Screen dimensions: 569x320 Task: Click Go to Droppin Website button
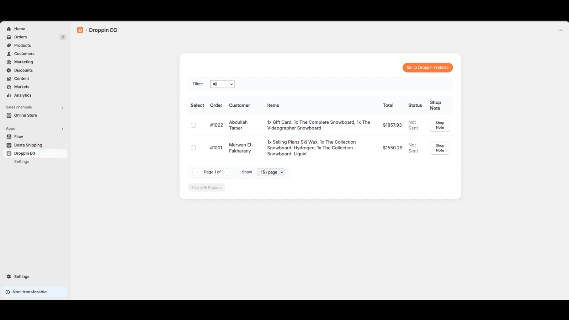pos(427,68)
